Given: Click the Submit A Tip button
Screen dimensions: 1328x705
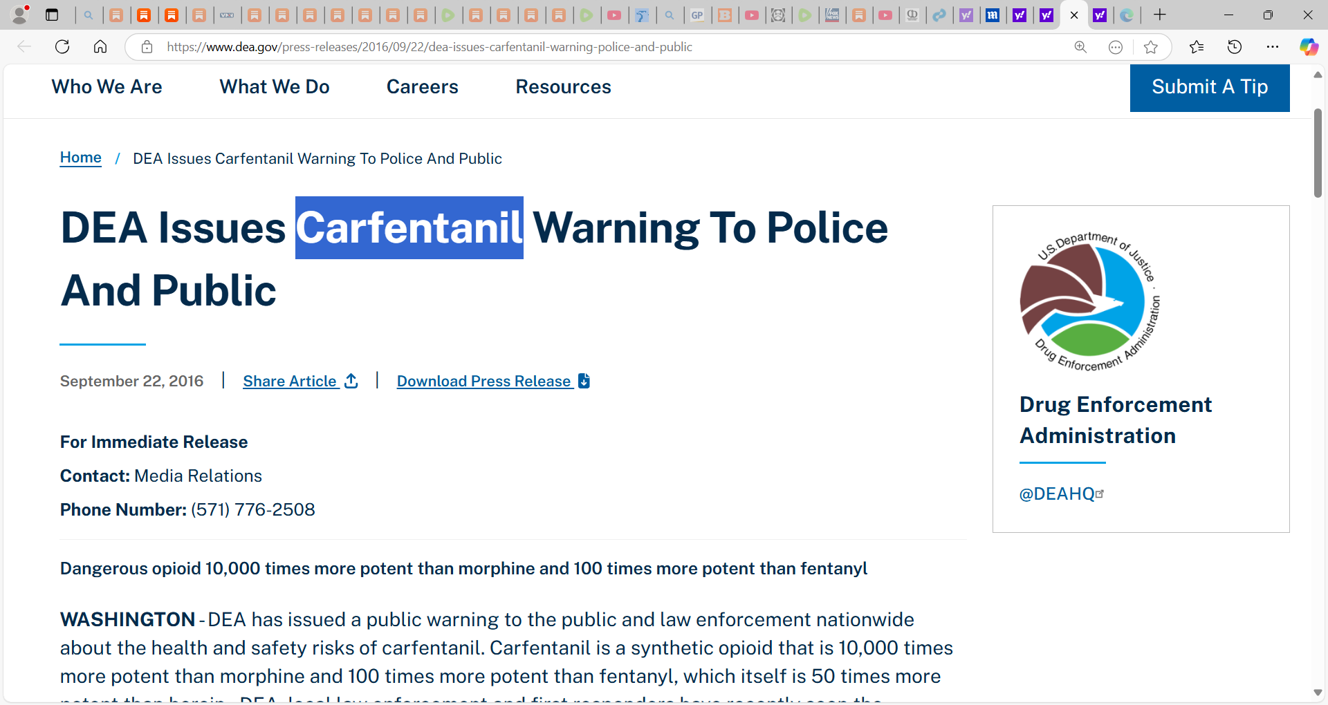Looking at the screenshot, I should click(1210, 87).
